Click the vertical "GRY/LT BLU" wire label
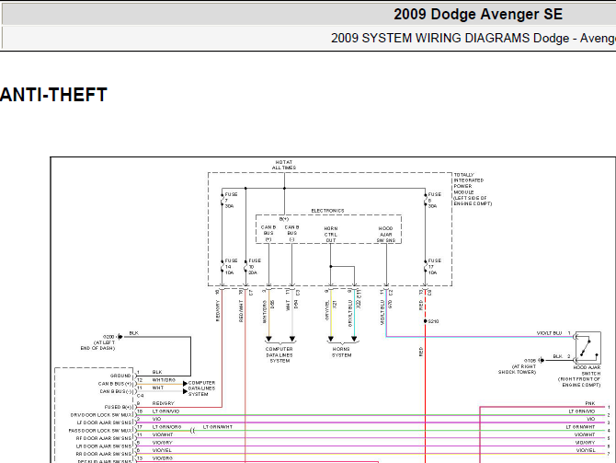The height and width of the screenshot is (463, 616). click(350, 314)
